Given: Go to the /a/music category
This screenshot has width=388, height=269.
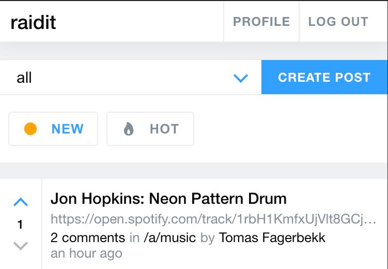Looking at the screenshot, I should [x=170, y=238].
